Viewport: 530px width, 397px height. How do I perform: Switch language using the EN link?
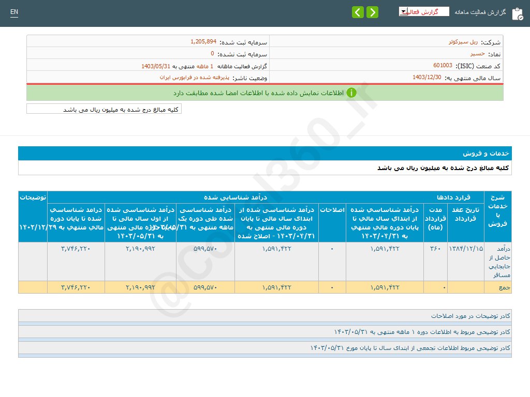tap(14, 12)
